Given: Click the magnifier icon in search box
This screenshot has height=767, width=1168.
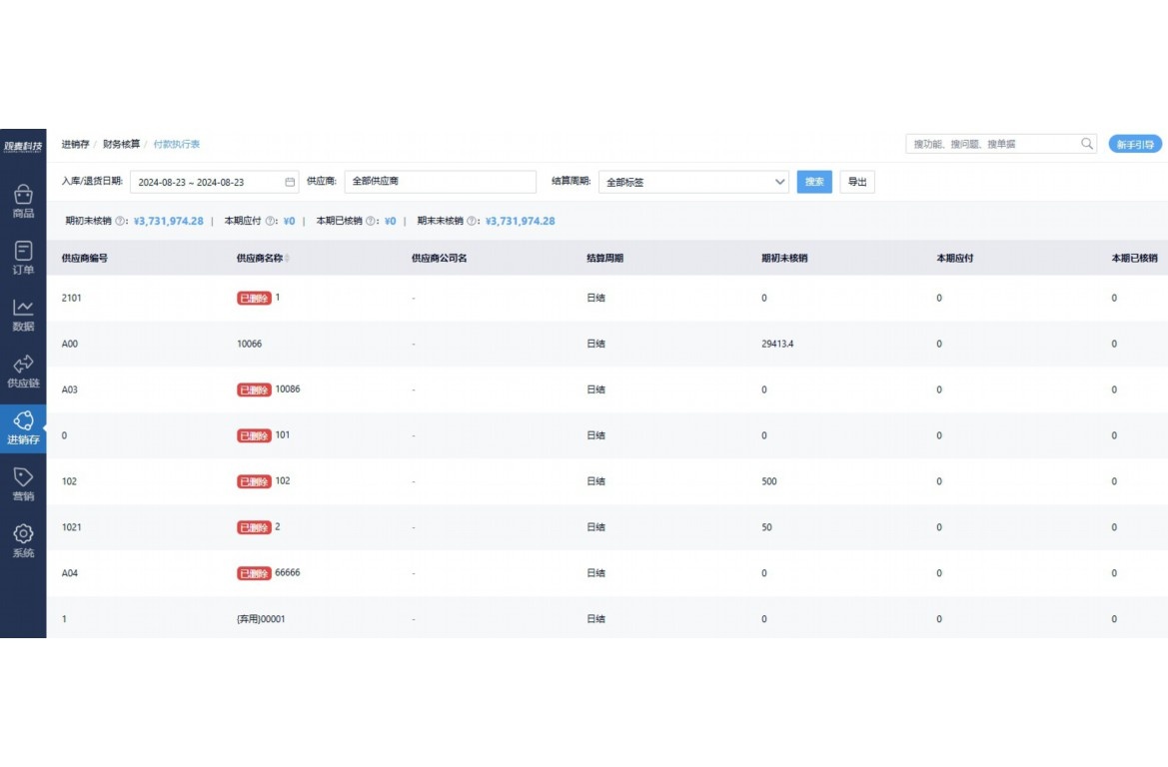Looking at the screenshot, I should click(x=1087, y=144).
